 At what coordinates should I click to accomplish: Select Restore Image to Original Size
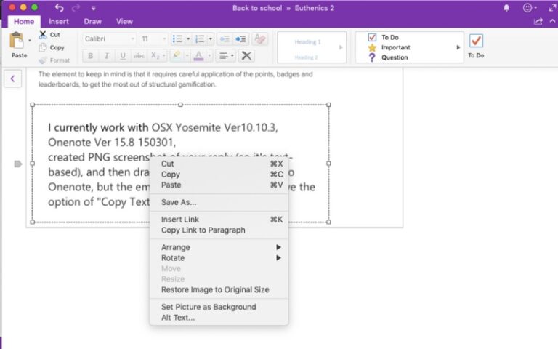pyautogui.click(x=215, y=289)
